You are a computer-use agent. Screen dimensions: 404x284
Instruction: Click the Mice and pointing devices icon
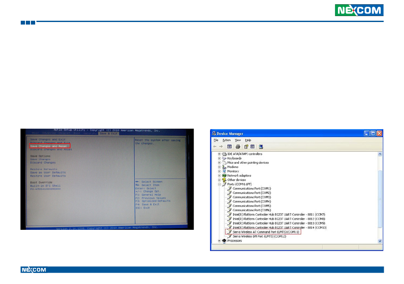224,163
